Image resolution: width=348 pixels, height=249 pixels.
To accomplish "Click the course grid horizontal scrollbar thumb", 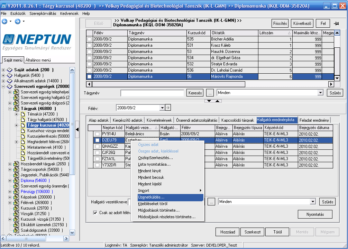I will (168, 84).
